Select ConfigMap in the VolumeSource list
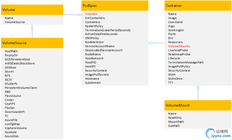 click(x=12, y=124)
